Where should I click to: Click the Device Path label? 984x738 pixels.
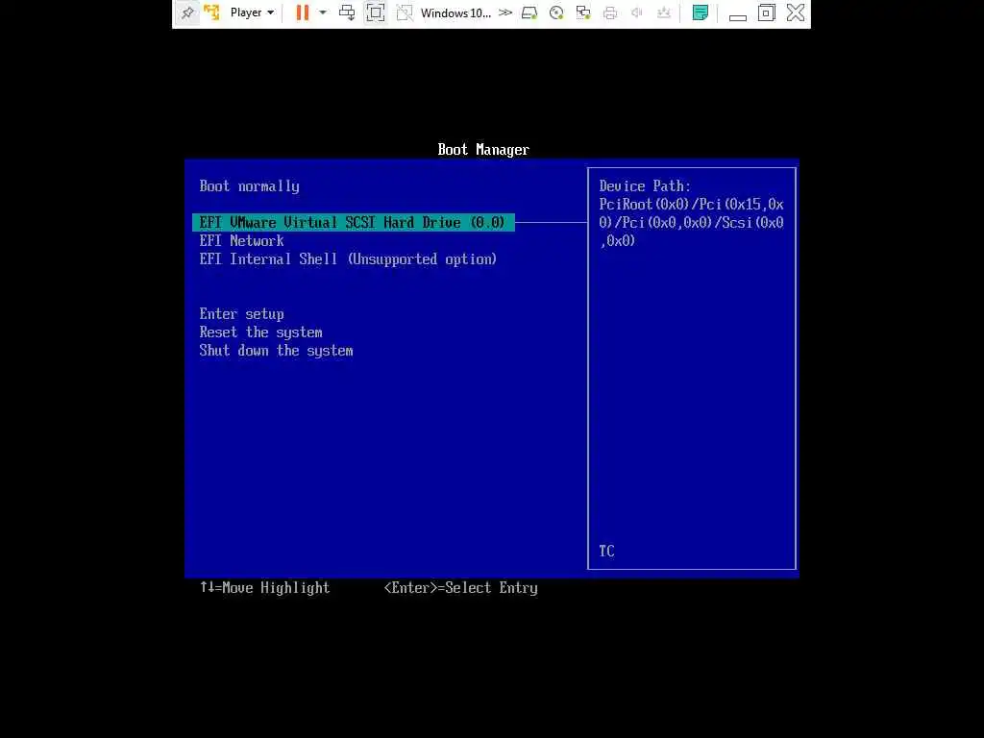click(x=645, y=185)
